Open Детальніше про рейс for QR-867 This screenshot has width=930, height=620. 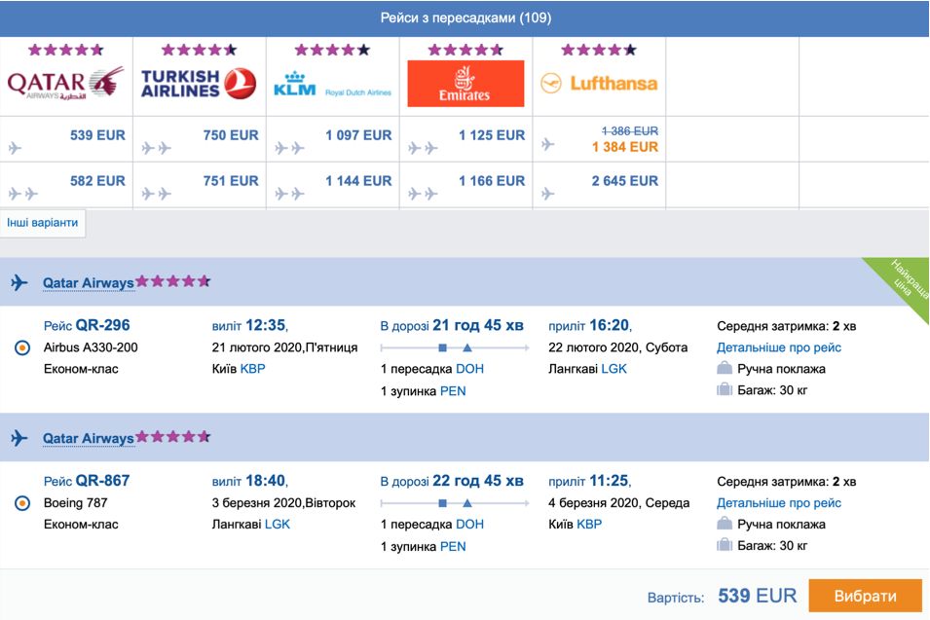(779, 502)
